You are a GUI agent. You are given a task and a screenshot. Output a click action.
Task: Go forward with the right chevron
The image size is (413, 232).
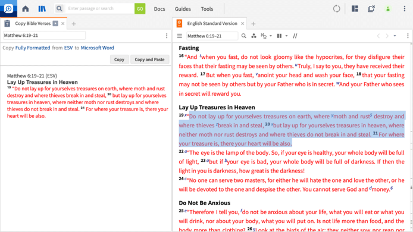[x=387, y=36]
